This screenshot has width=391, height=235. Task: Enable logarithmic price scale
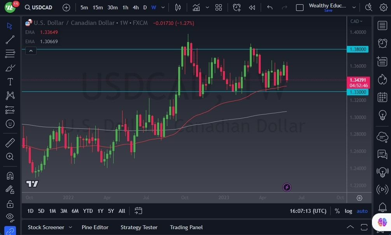click(348, 210)
